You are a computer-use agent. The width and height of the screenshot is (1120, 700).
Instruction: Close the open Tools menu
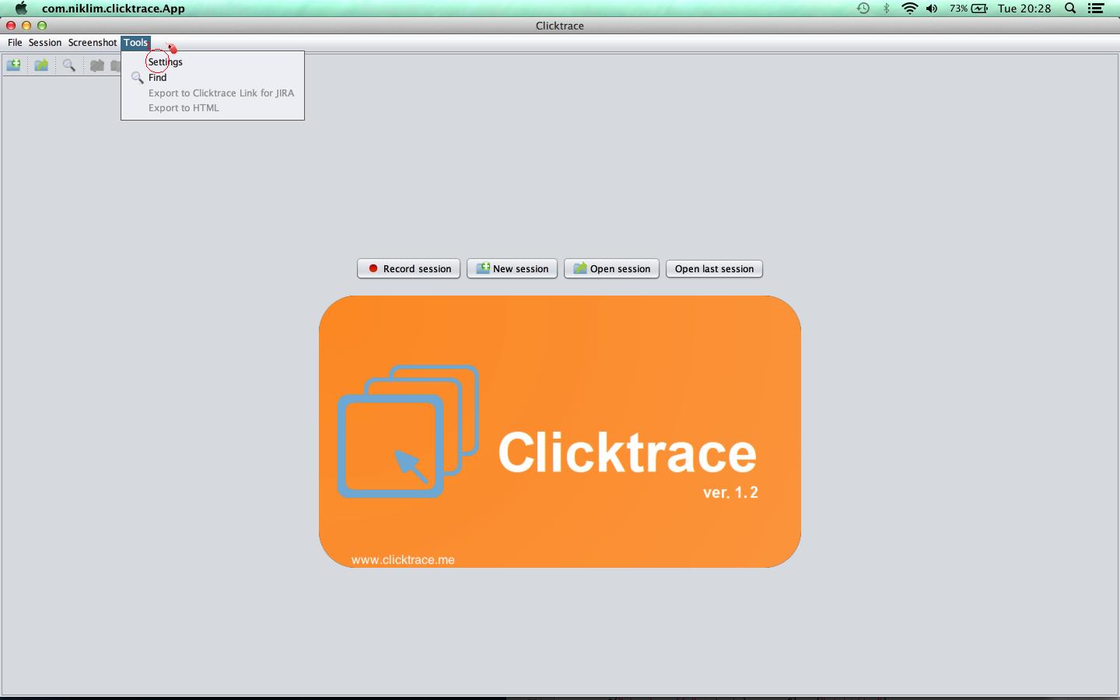(135, 43)
